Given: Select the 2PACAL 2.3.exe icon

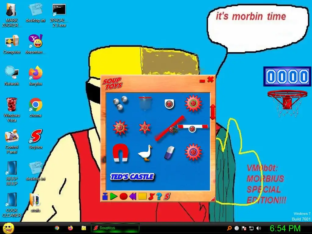Looking at the screenshot, I should [59, 15].
